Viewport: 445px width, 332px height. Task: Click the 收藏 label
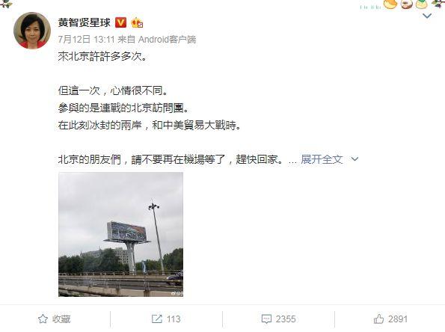coord(61,319)
